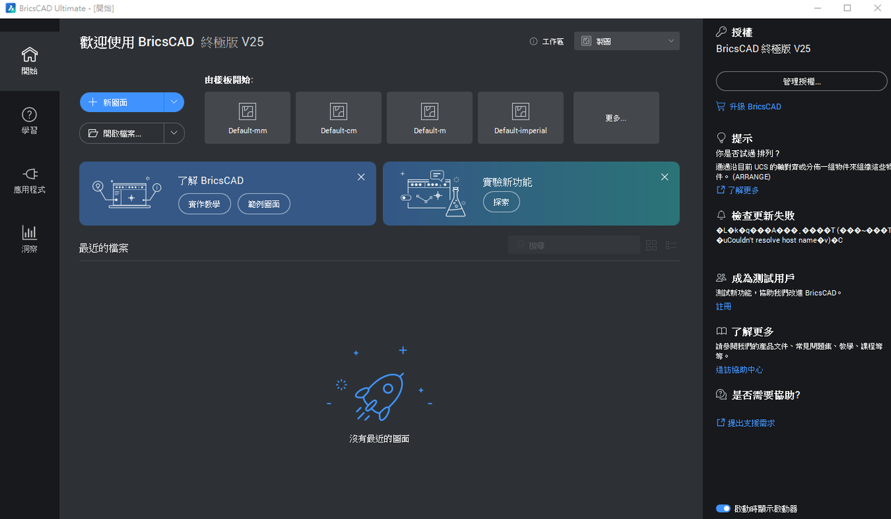Switch recent files to list view
The image size is (891, 519).
(x=671, y=246)
